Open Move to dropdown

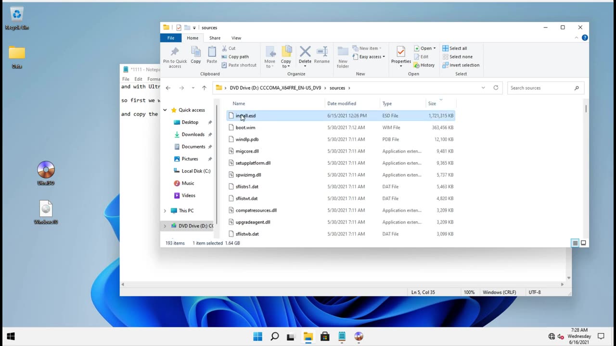click(x=270, y=57)
